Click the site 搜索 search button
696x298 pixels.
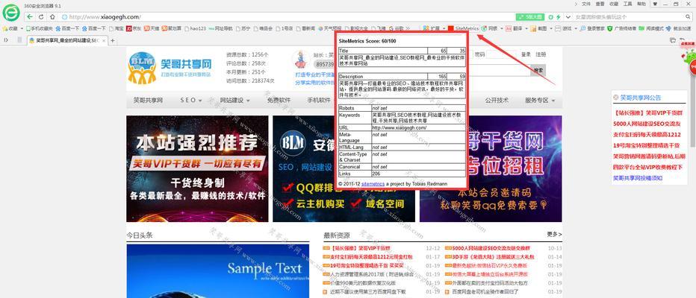[x=538, y=71]
